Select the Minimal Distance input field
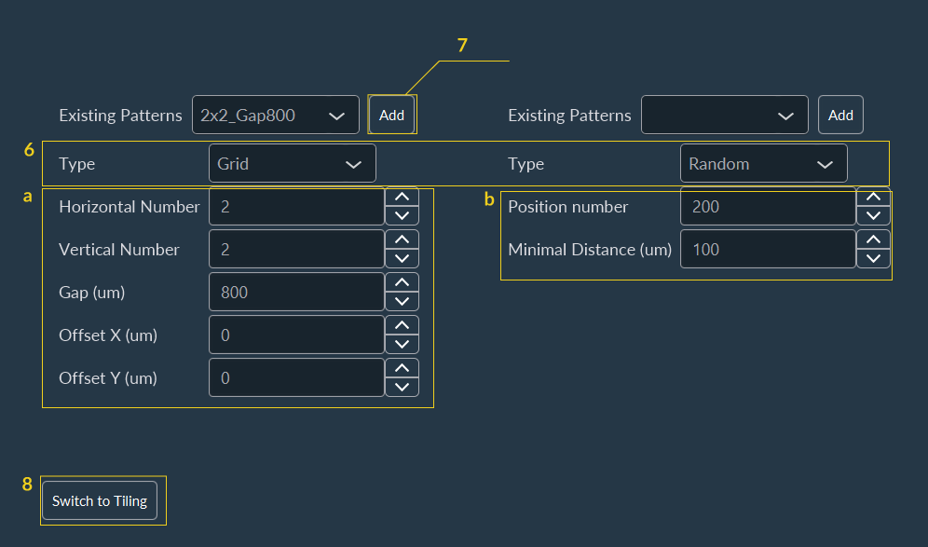Screen dimensions: 928x547 pos(768,249)
